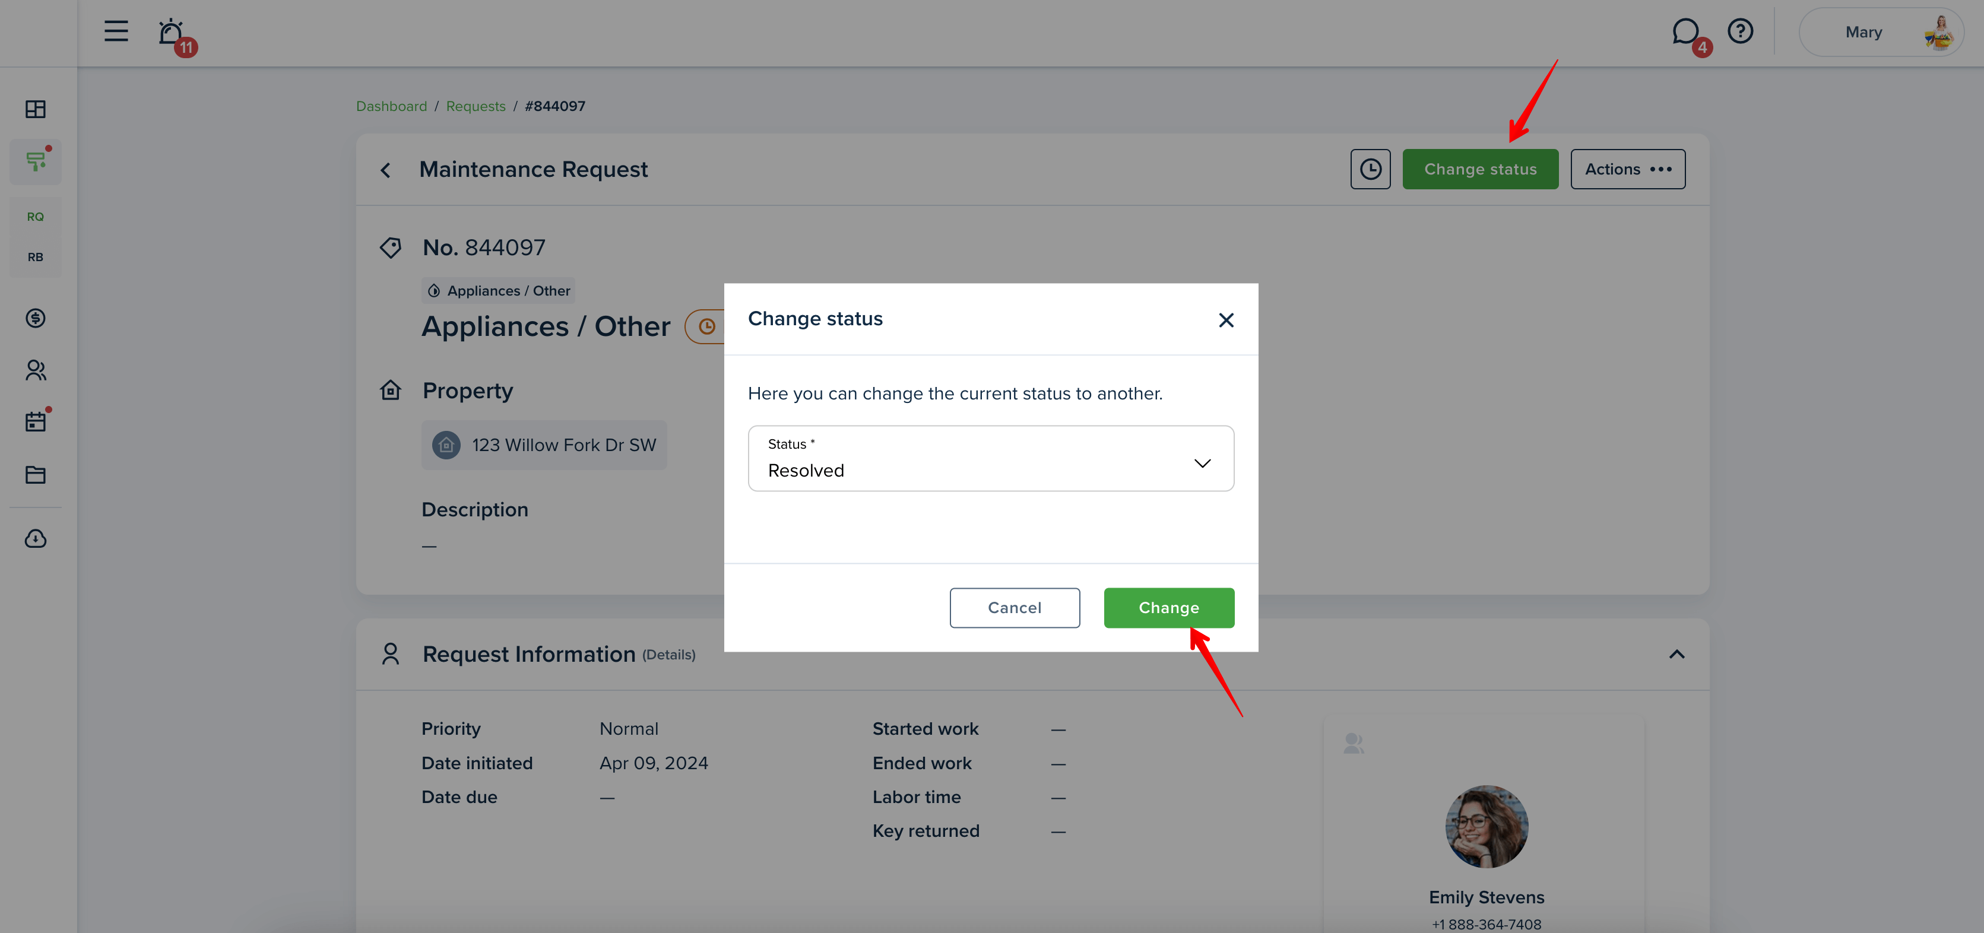The height and width of the screenshot is (933, 1984).
Task: Click the Appliances / Other category chip
Action: (x=498, y=291)
